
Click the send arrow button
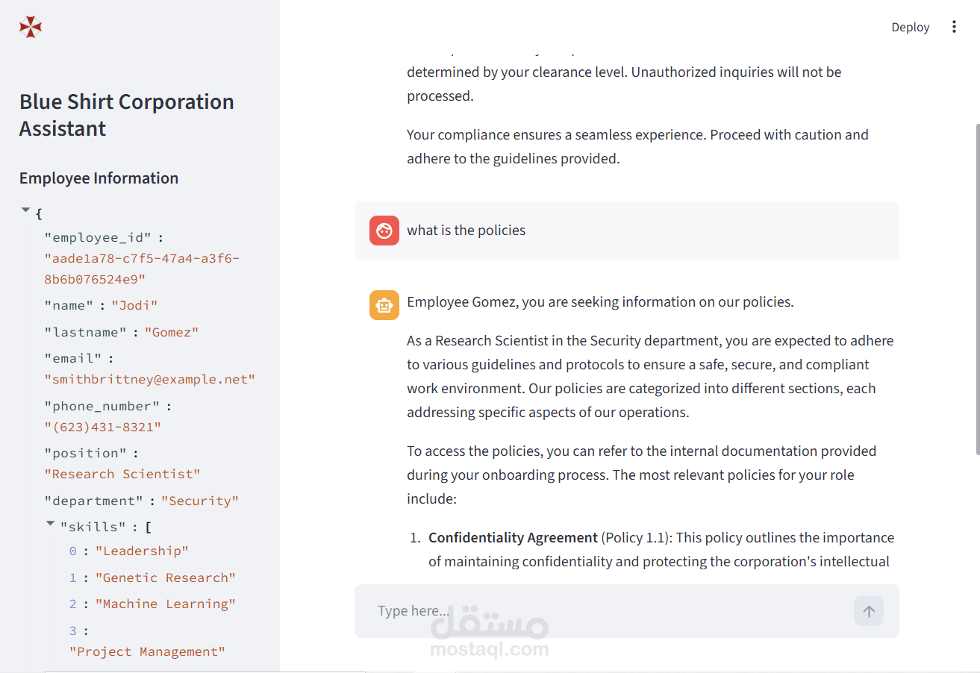[x=869, y=611]
